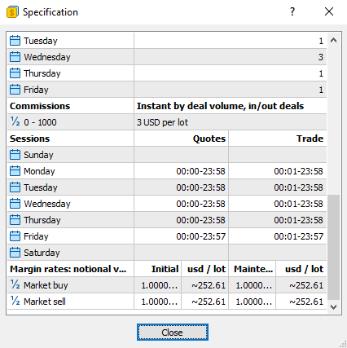Screen dimensions: 347x348
Task: Click the calendar icon next to swap Tuesday
Action: [15, 41]
